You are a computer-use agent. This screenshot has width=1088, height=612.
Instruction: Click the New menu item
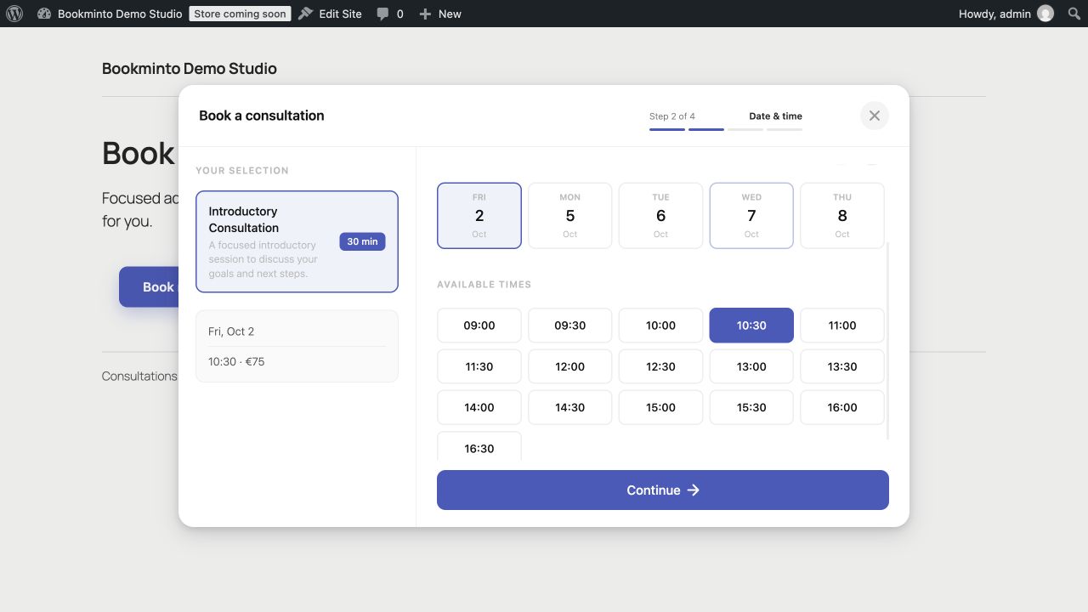440,14
